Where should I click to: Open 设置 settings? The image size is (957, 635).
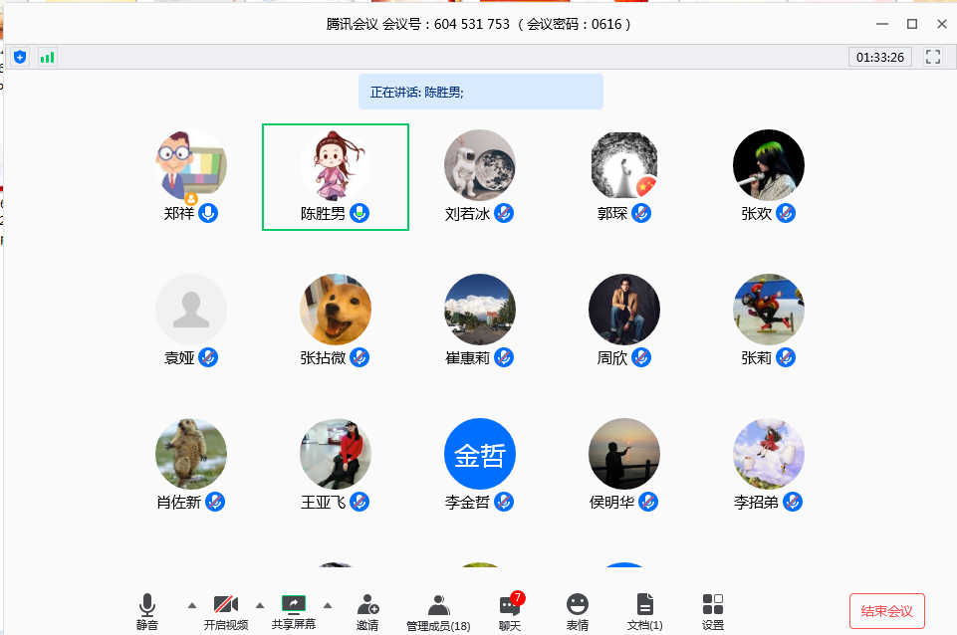pyautogui.click(x=713, y=612)
